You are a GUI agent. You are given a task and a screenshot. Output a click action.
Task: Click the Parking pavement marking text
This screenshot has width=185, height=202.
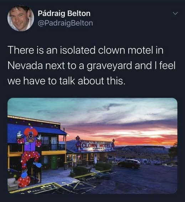coord(36,190)
